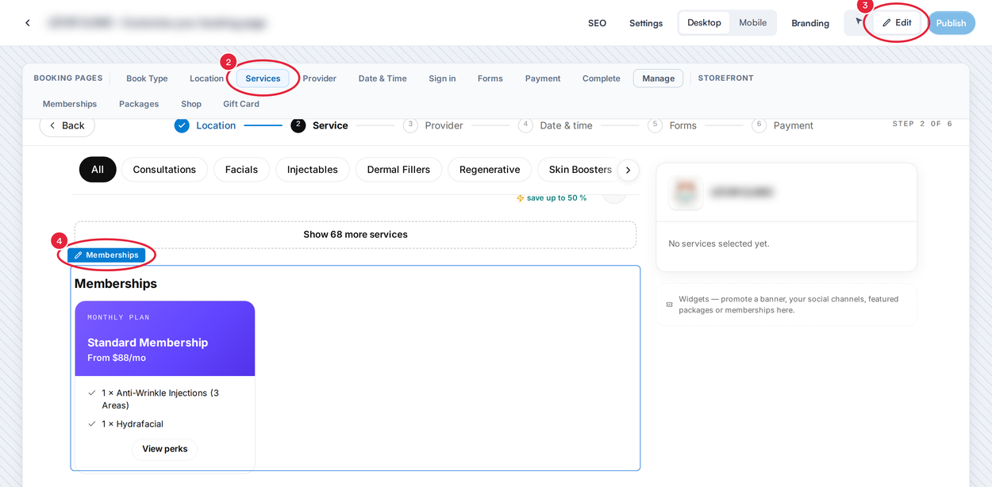Open the Provider booking page tab
992x487 pixels.
point(319,79)
